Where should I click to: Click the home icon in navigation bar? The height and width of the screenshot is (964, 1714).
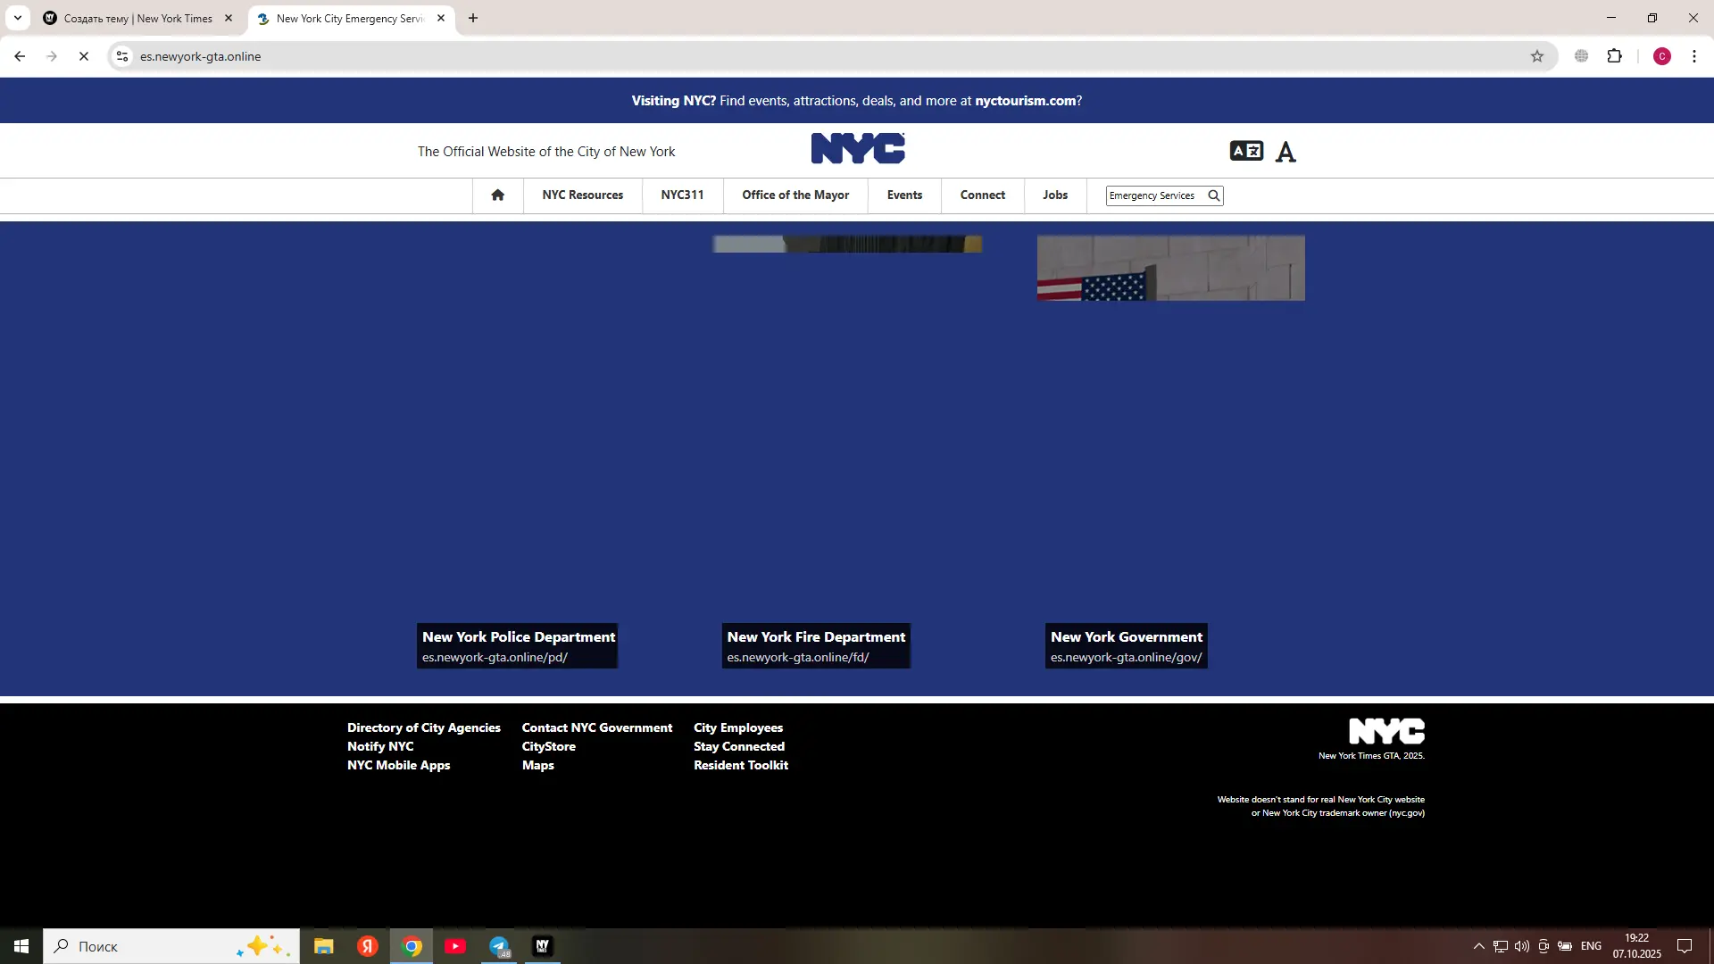tap(497, 195)
